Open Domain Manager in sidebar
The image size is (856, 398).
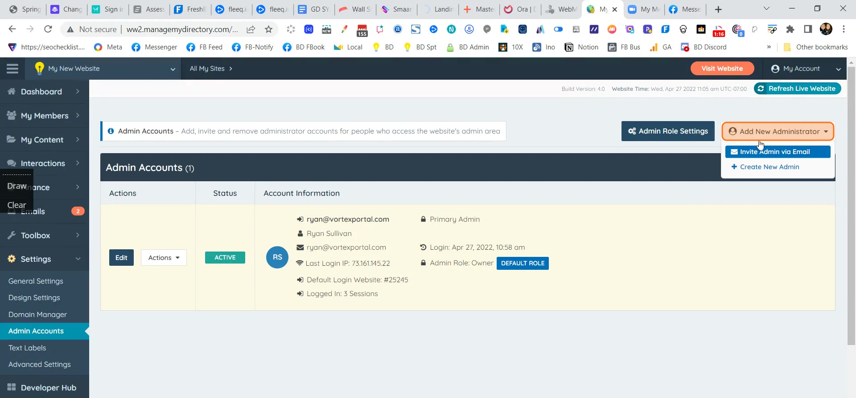(x=37, y=315)
